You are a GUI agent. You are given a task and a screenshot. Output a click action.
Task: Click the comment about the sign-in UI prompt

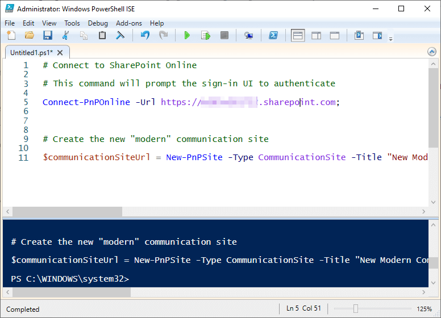point(189,83)
